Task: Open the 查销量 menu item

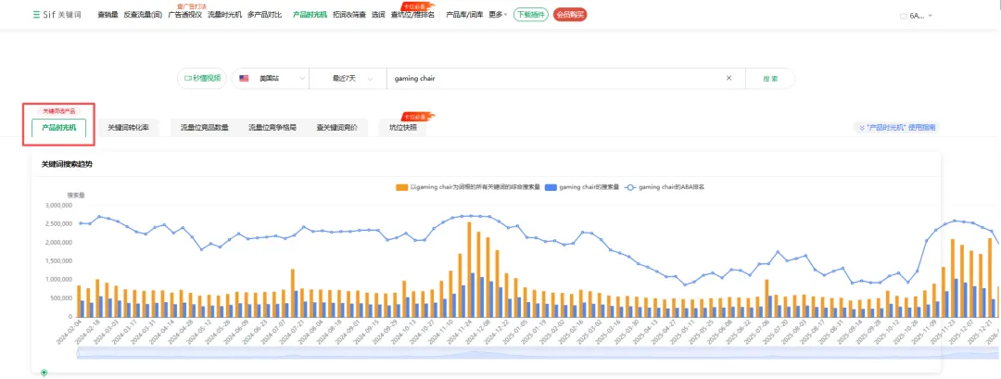Action: [x=108, y=15]
